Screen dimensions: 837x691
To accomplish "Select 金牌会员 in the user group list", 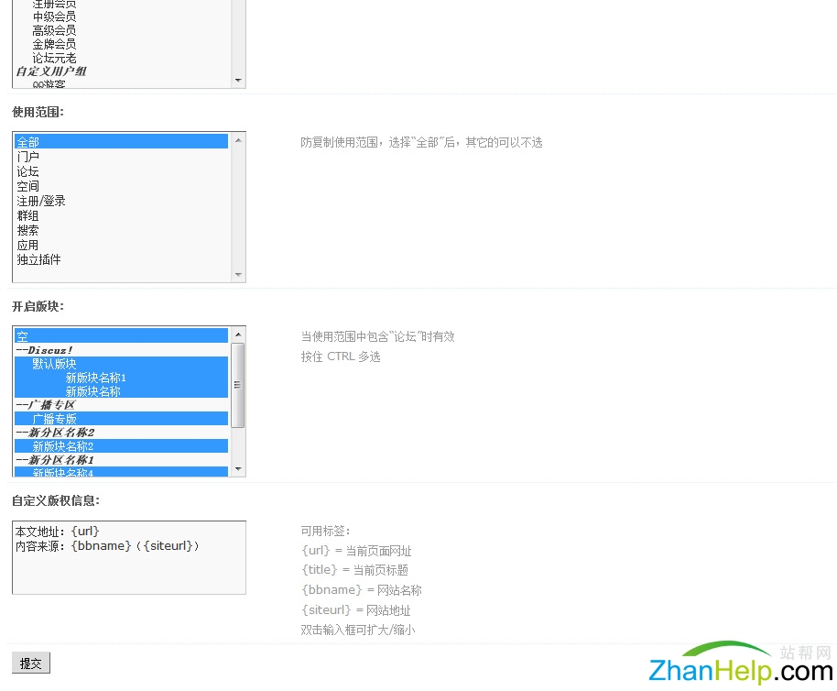I will [x=121, y=44].
